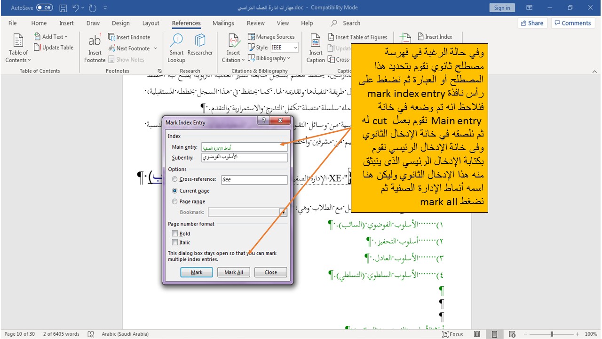Click the dialog Help question mark
The image size is (602, 339).
coord(263,121)
